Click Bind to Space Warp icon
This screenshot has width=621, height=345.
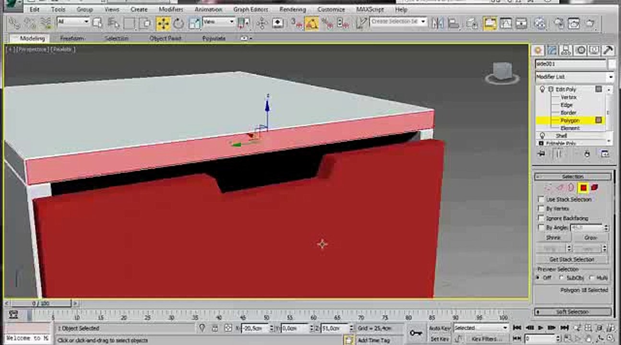tap(46, 23)
